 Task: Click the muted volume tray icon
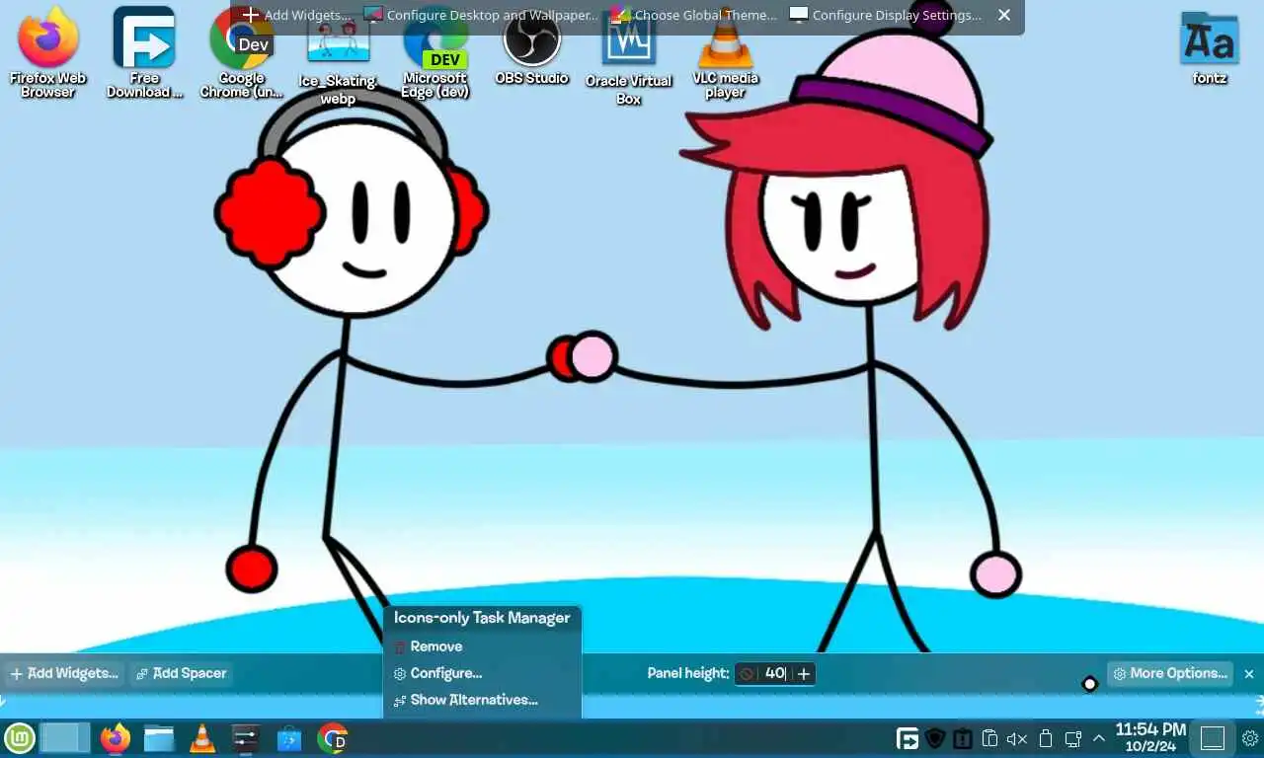[1017, 738]
